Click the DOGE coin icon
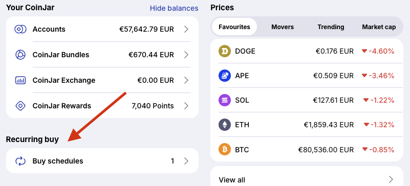 point(225,51)
